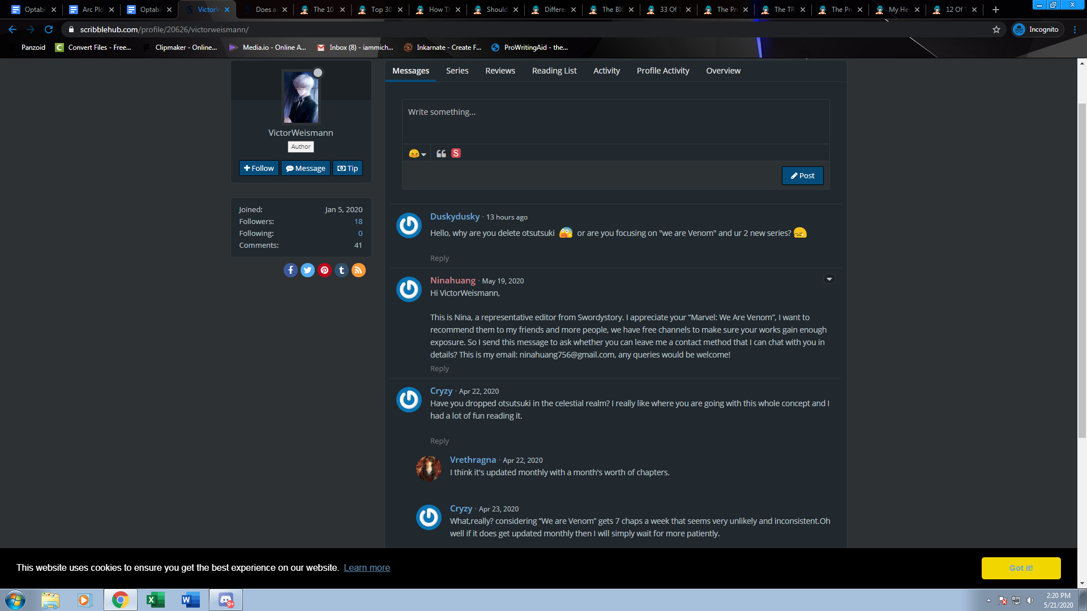Bookmark page with star icon
Screen dimensions: 1087x611
click(x=996, y=29)
